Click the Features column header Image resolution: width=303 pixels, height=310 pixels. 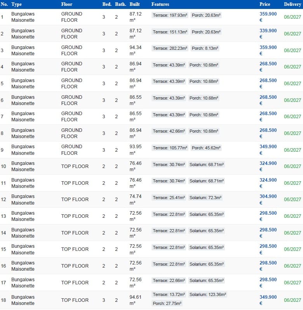pyautogui.click(x=160, y=4)
